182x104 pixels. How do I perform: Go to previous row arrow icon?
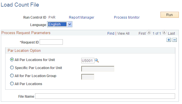pos(149,32)
